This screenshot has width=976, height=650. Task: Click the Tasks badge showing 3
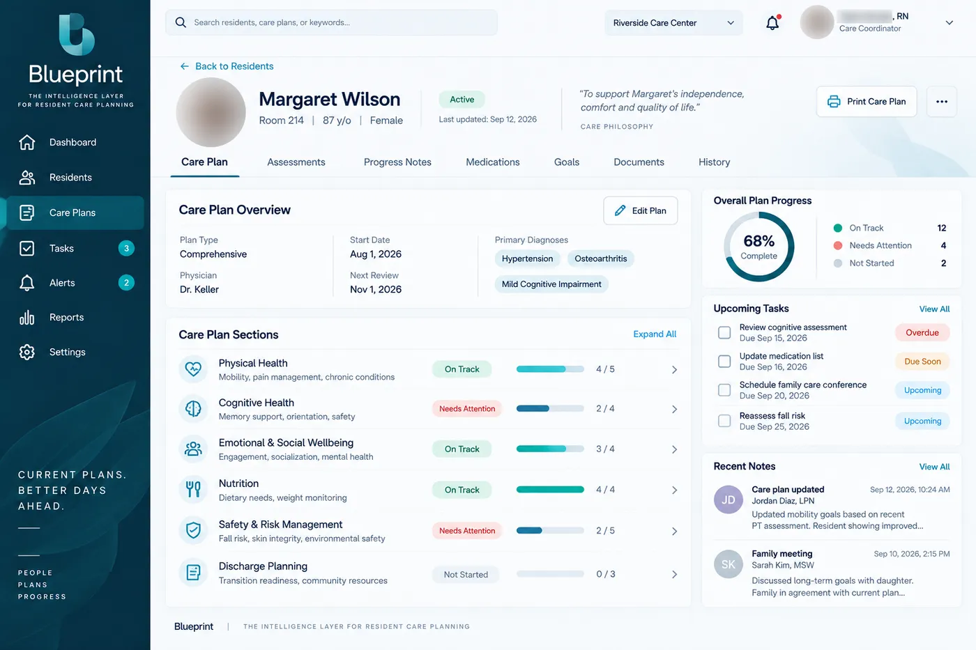pyautogui.click(x=126, y=248)
